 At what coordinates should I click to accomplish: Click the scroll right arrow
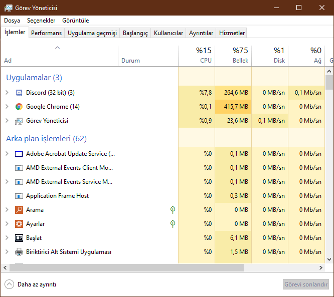(x=321, y=267)
